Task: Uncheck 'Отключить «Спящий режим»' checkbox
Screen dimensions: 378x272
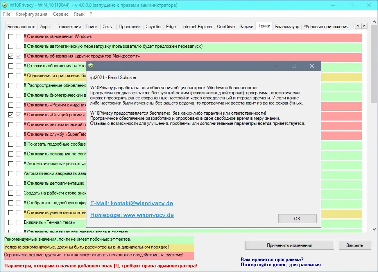Action: (x=11, y=115)
